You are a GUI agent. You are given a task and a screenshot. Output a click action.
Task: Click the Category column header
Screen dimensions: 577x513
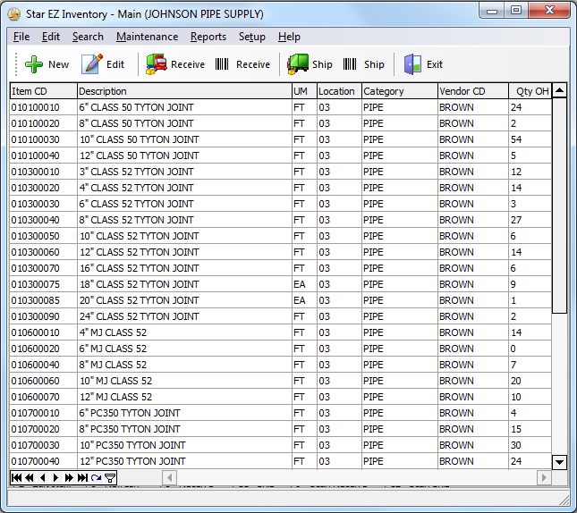[400, 91]
